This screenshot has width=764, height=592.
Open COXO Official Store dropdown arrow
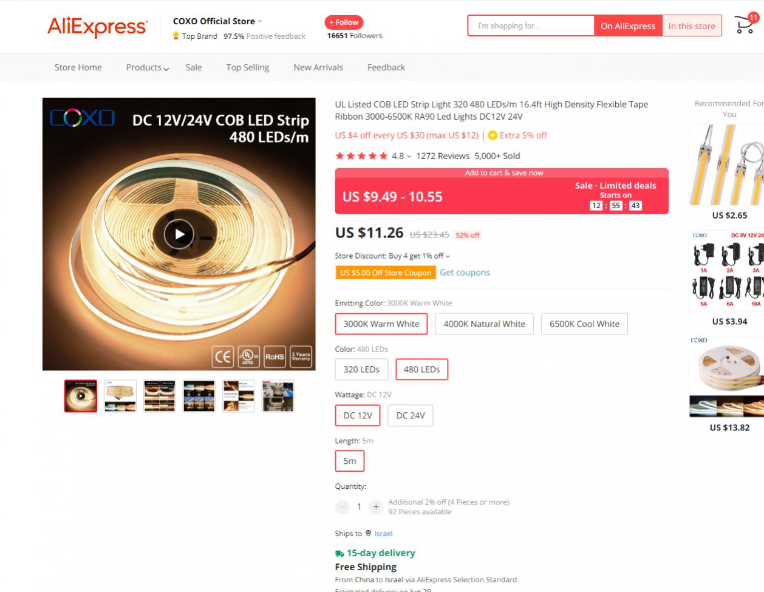pos(260,21)
